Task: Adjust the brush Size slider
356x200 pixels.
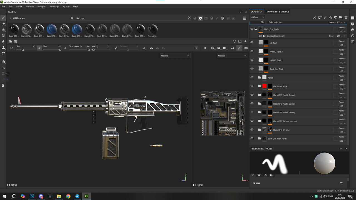Action: tap(26, 50)
